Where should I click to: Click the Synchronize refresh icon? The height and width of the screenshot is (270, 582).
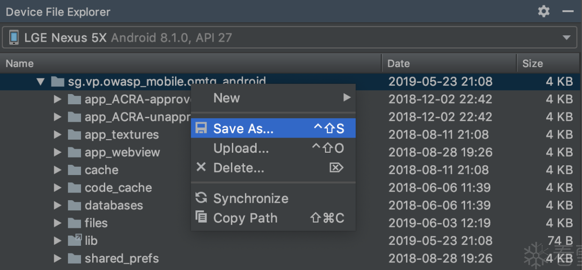click(201, 198)
